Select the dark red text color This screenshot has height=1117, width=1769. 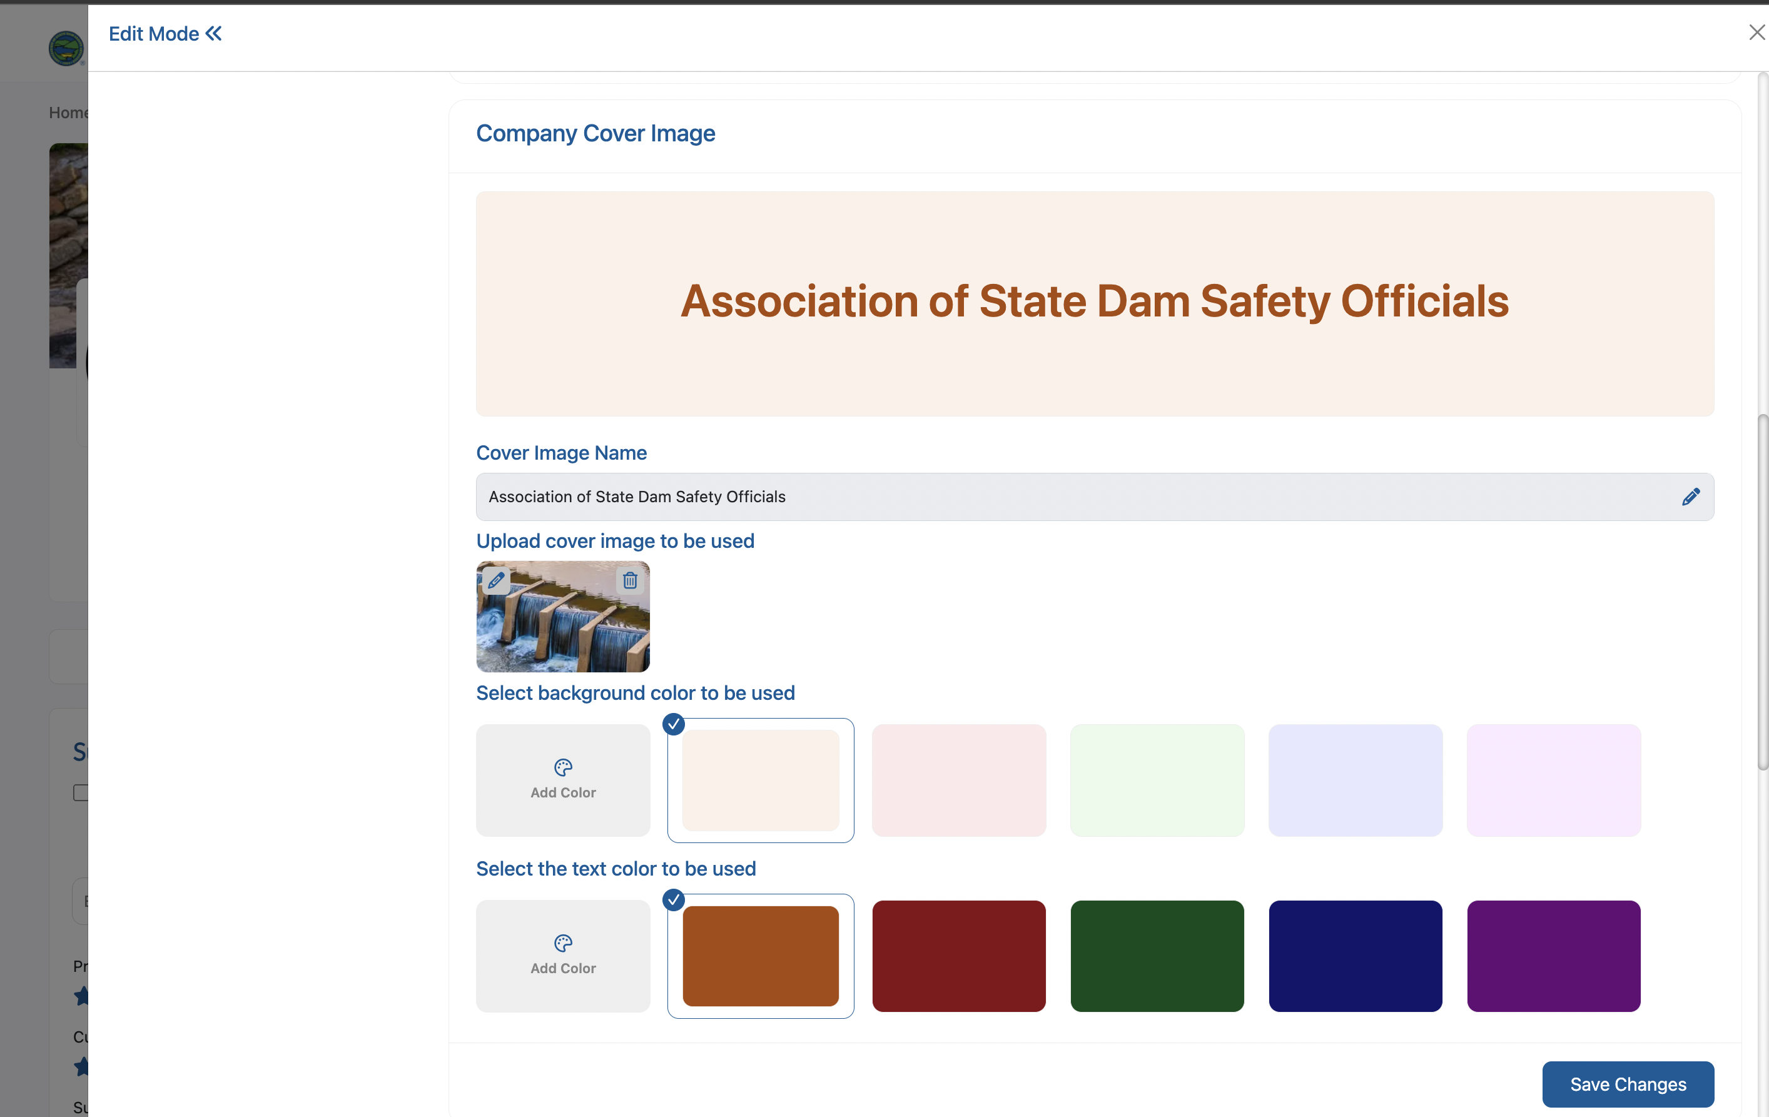(959, 956)
